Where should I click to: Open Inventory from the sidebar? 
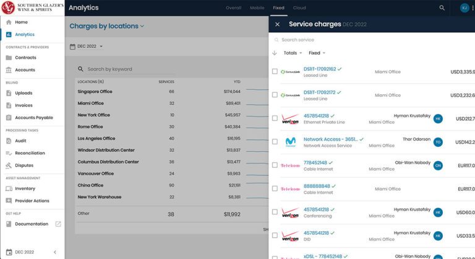(25, 188)
